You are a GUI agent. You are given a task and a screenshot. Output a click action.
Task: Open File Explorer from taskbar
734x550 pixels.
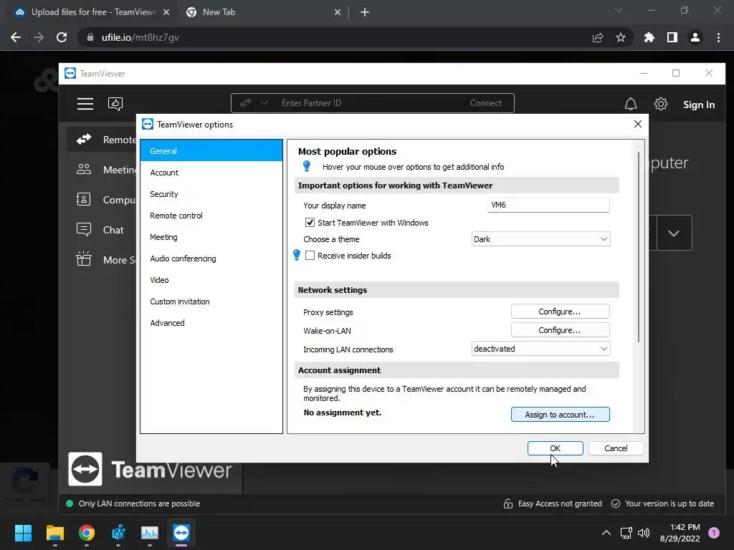pos(54,533)
